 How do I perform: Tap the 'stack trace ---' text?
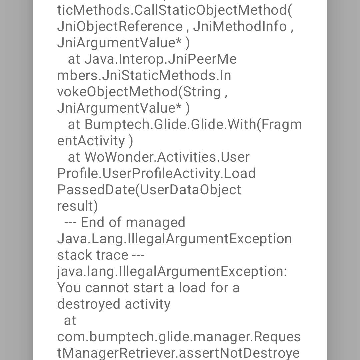101,255
